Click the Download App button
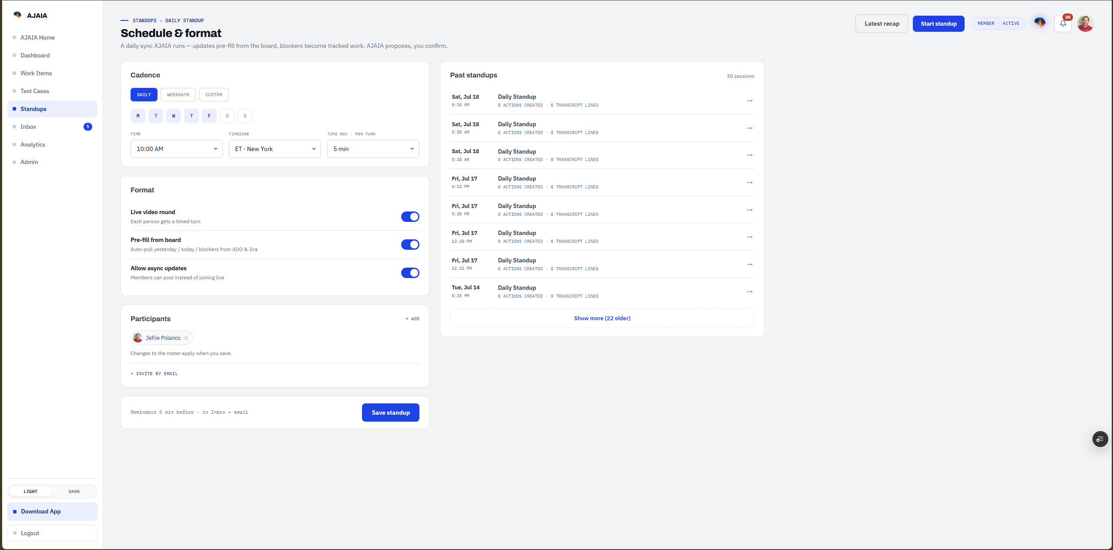Image resolution: width=1113 pixels, height=550 pixels. coord(52,511)
